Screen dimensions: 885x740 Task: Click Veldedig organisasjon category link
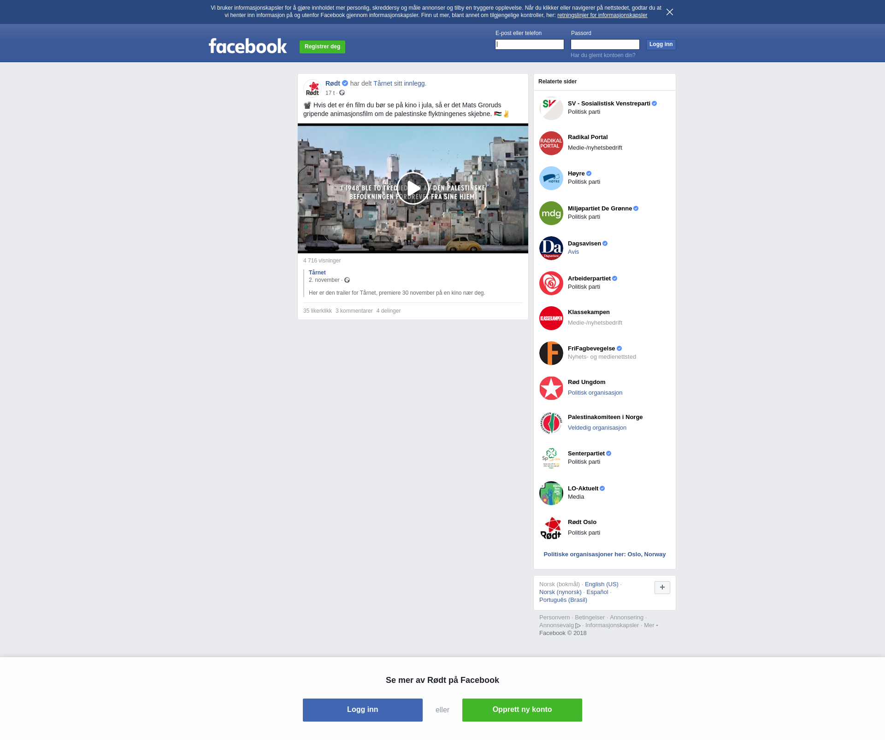coord(597,428)
